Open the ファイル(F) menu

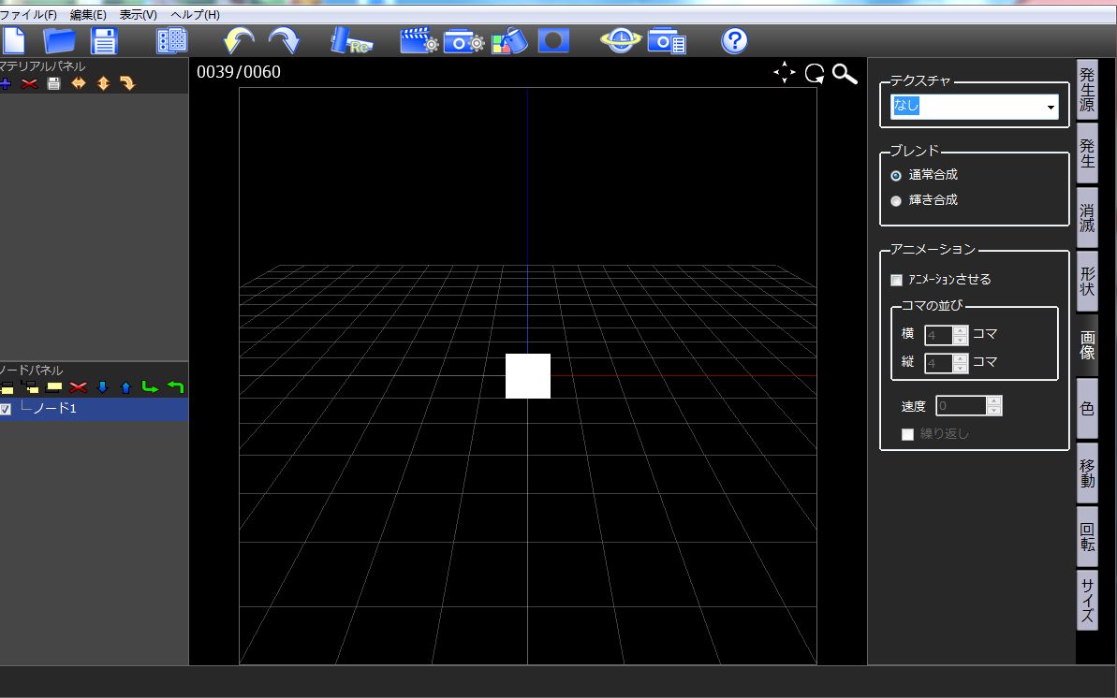point(28,15)
